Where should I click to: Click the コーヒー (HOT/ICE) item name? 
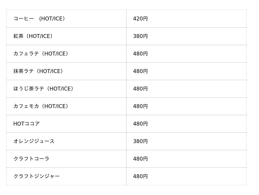(40, 19)
